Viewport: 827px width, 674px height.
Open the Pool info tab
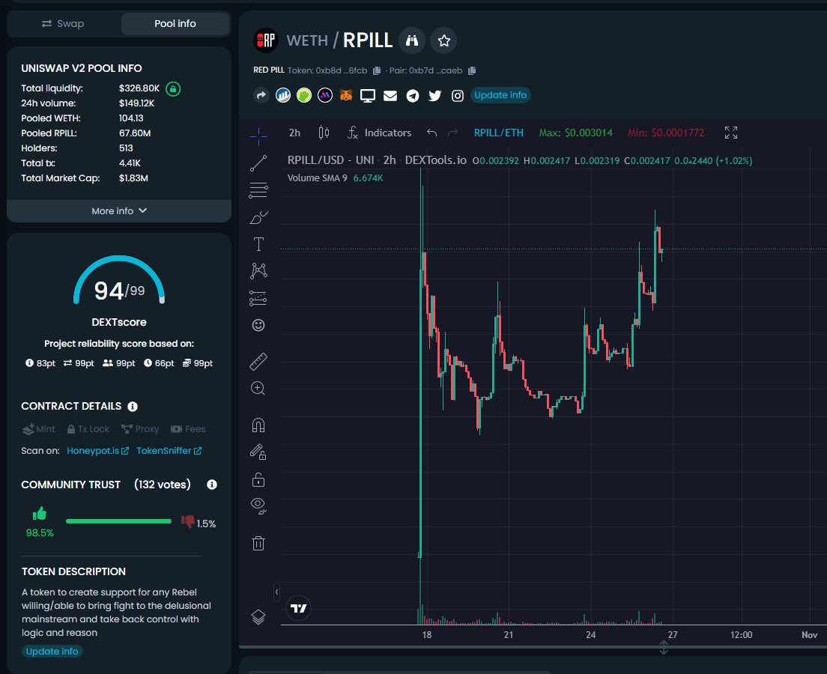(x=175, y=24)
